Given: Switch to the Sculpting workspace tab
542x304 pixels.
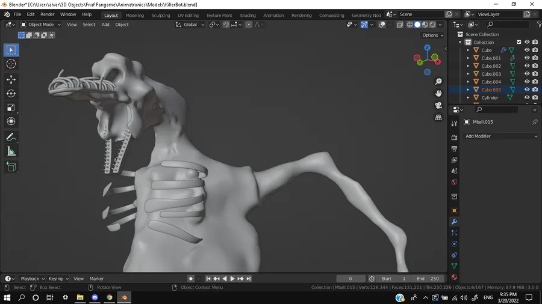Looking at the screenshot, I should click(x=161, y=15).
